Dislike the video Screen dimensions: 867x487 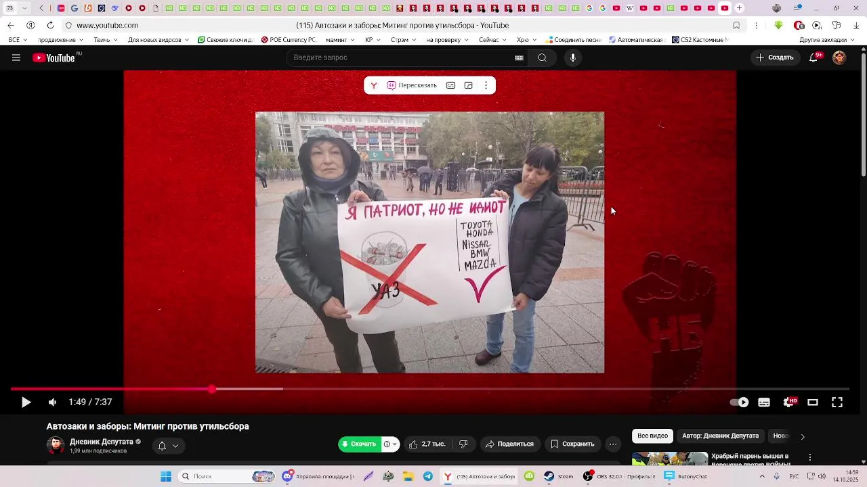tap(463, 444)
